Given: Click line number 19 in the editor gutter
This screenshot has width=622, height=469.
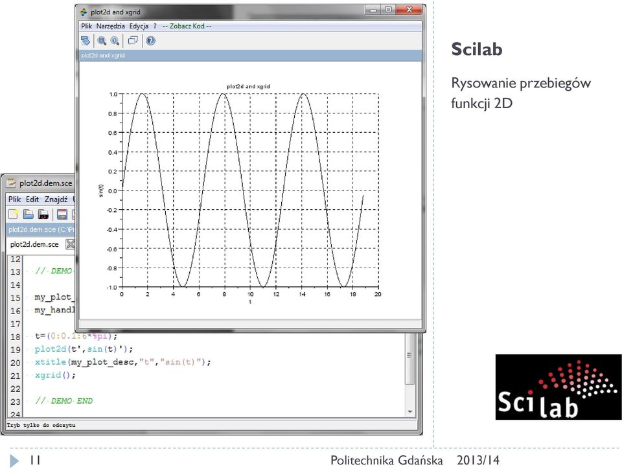Looking at the screenshot, I should (x=16, y=350).
